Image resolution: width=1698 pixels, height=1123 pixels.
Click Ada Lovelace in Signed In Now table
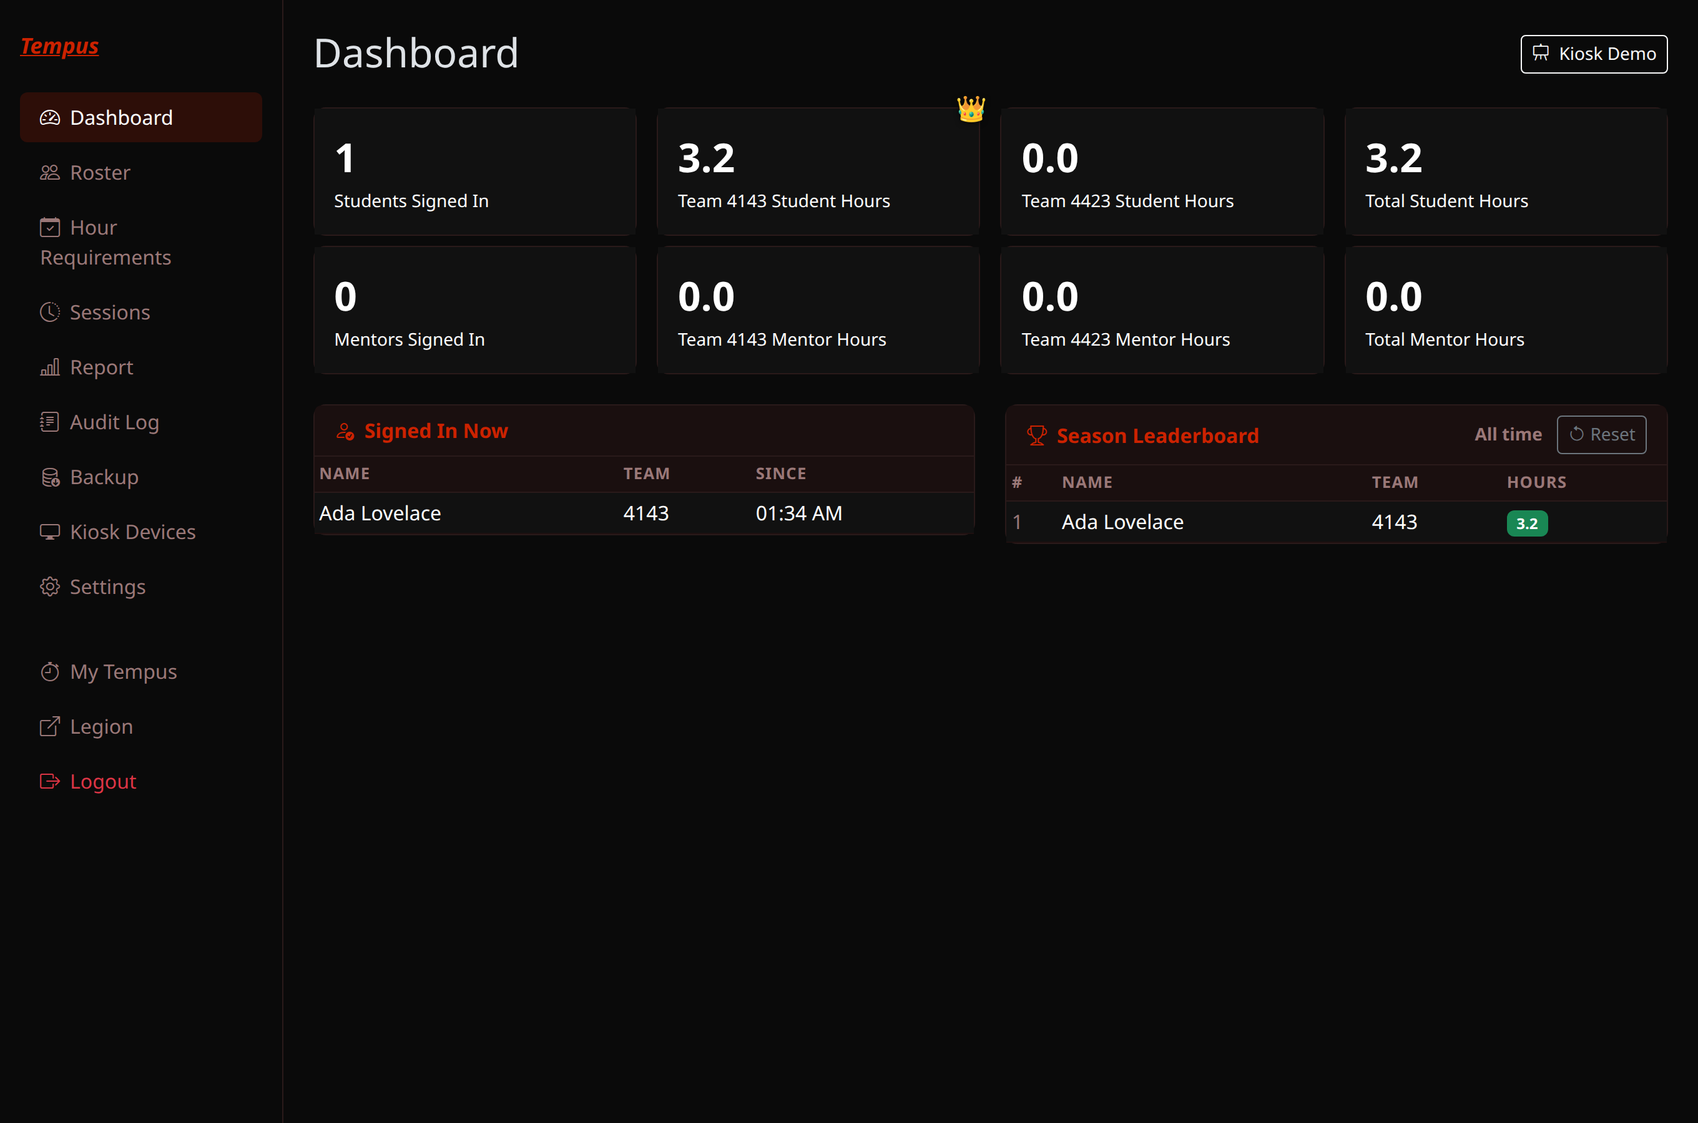click(380, 513)
